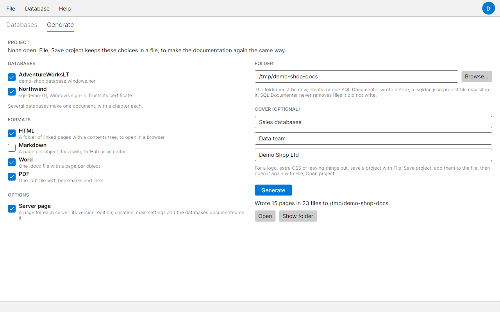Enable the Markdown format checkbox
This screenshot has width=500, height=312.
12,148
